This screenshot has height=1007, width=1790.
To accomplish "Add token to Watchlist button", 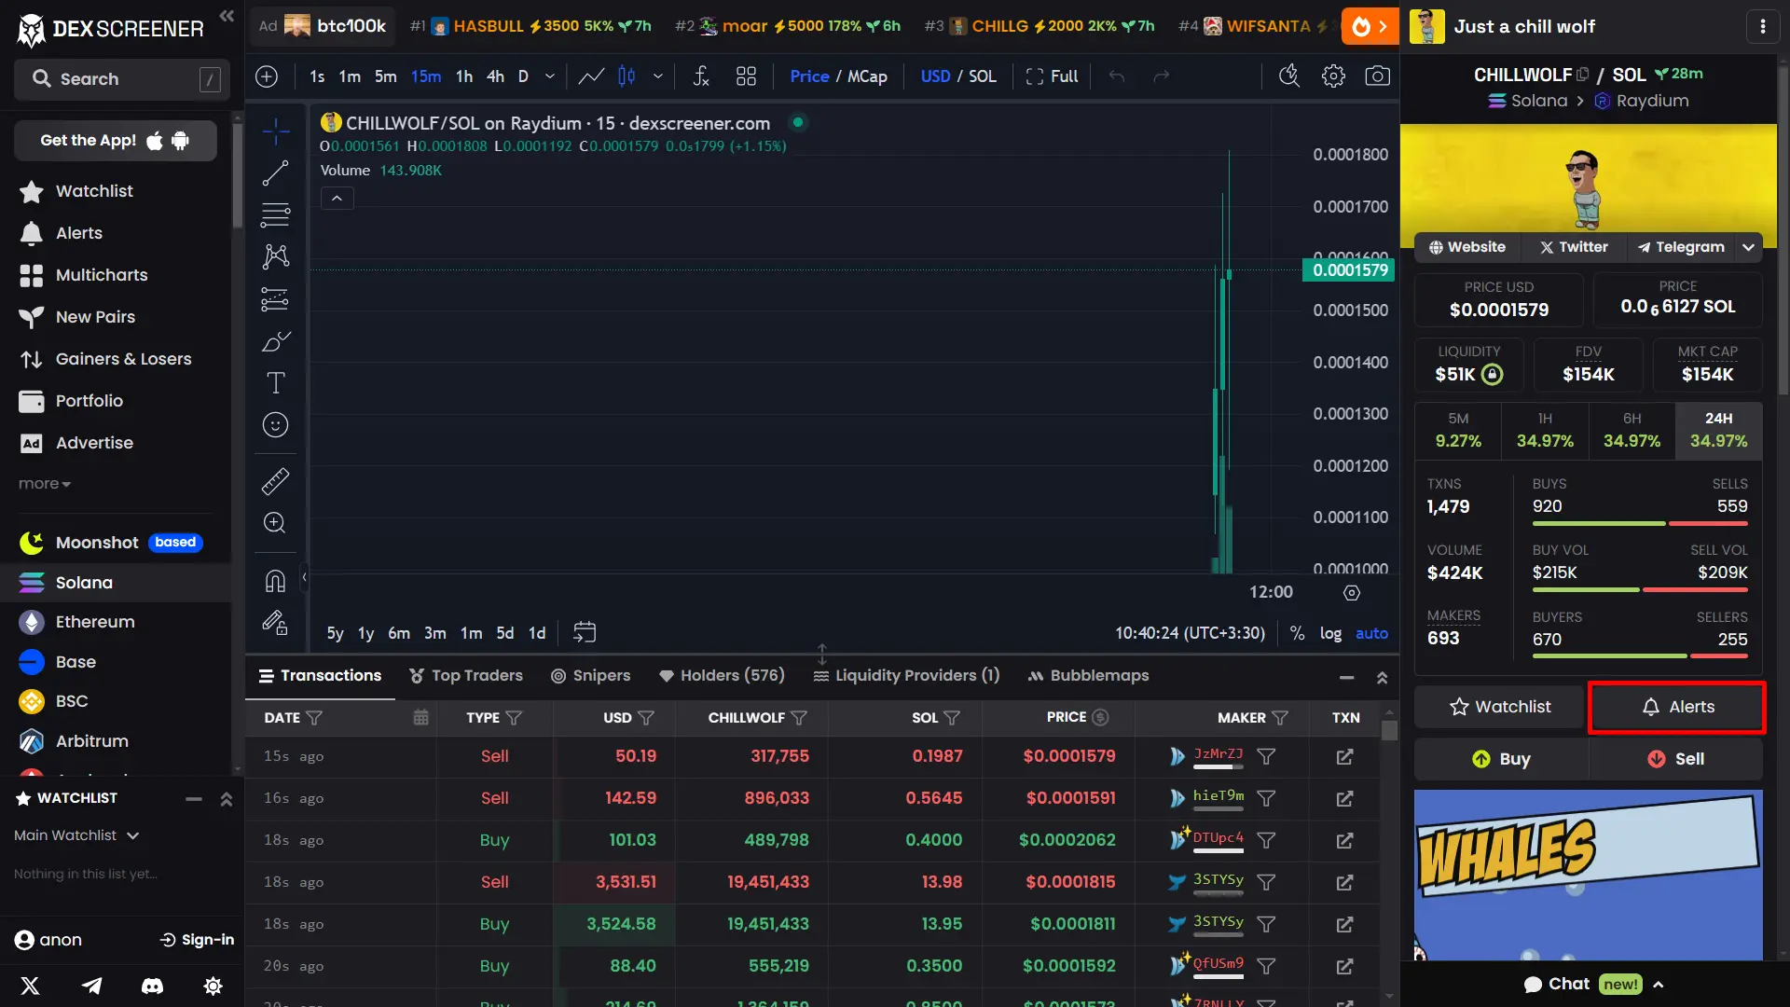I will [x=1500, y=707].
